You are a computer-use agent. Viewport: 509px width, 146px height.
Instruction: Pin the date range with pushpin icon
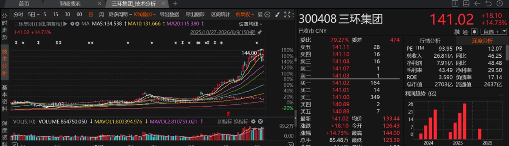(x=260, y=32)
